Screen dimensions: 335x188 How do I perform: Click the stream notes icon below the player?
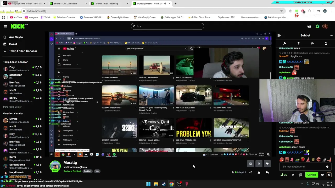coord(250,164)
